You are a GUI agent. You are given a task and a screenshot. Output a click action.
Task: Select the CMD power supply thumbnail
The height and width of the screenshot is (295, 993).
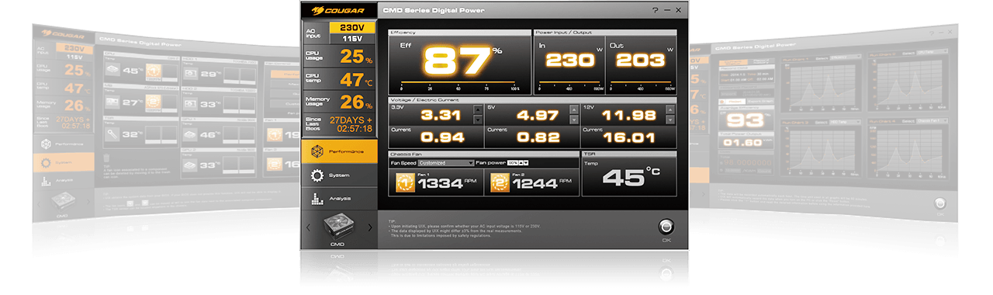point(338,227)
